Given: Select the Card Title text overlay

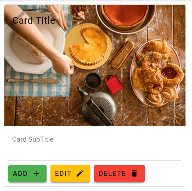Looking at the screenshot, I should click(x=34, y=21).
